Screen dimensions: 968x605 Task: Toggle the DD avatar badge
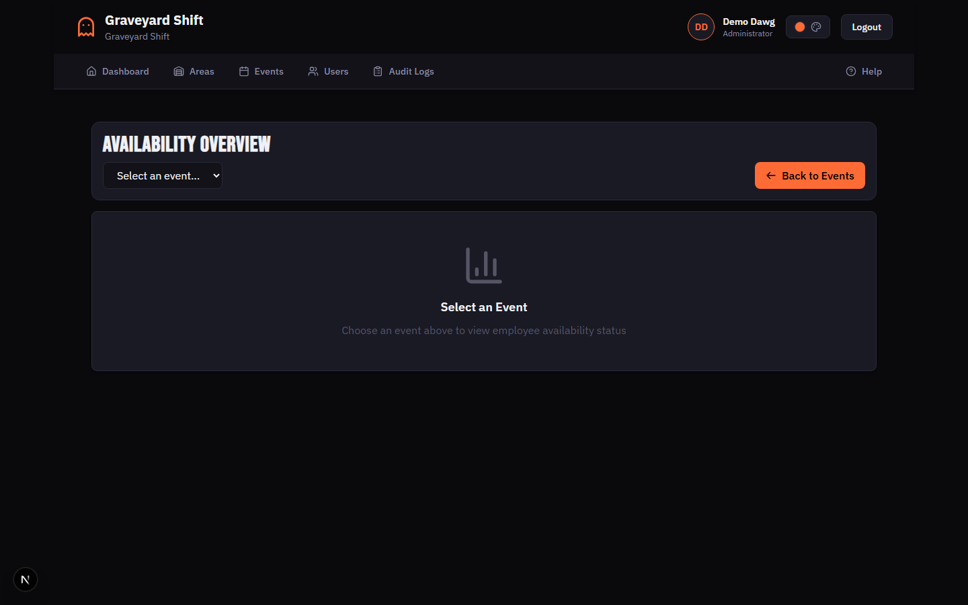(x=701, y=26)
